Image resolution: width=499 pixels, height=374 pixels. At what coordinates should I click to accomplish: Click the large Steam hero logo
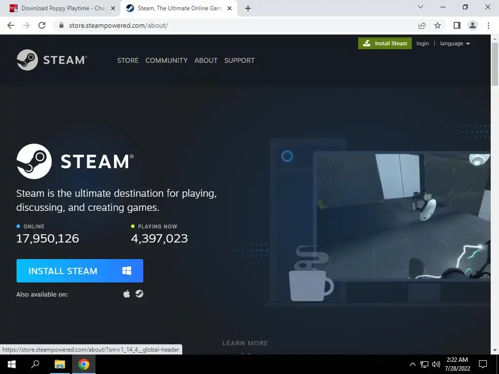click(75, 161)
